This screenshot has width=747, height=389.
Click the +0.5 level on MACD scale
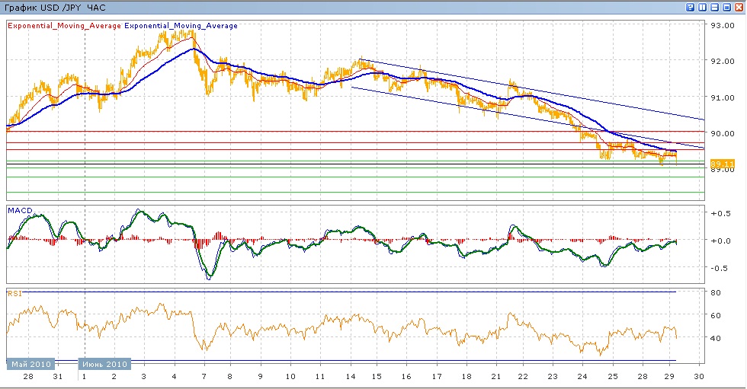coord(720,214)
